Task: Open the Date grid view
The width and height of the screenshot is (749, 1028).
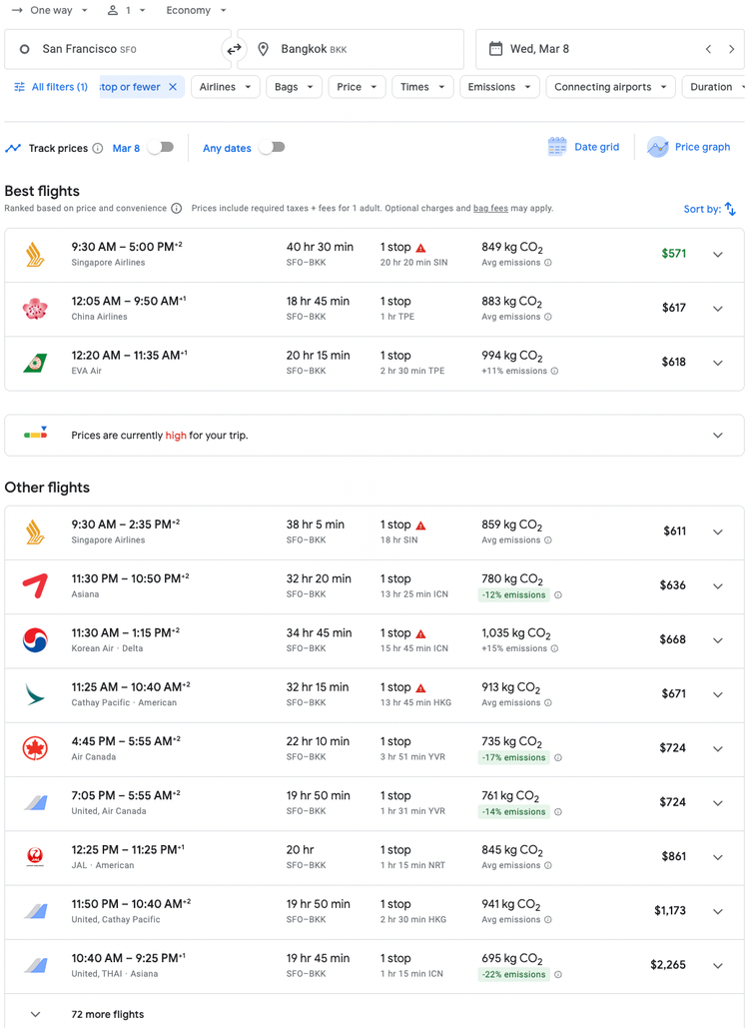Action: [x=583, y=146]
